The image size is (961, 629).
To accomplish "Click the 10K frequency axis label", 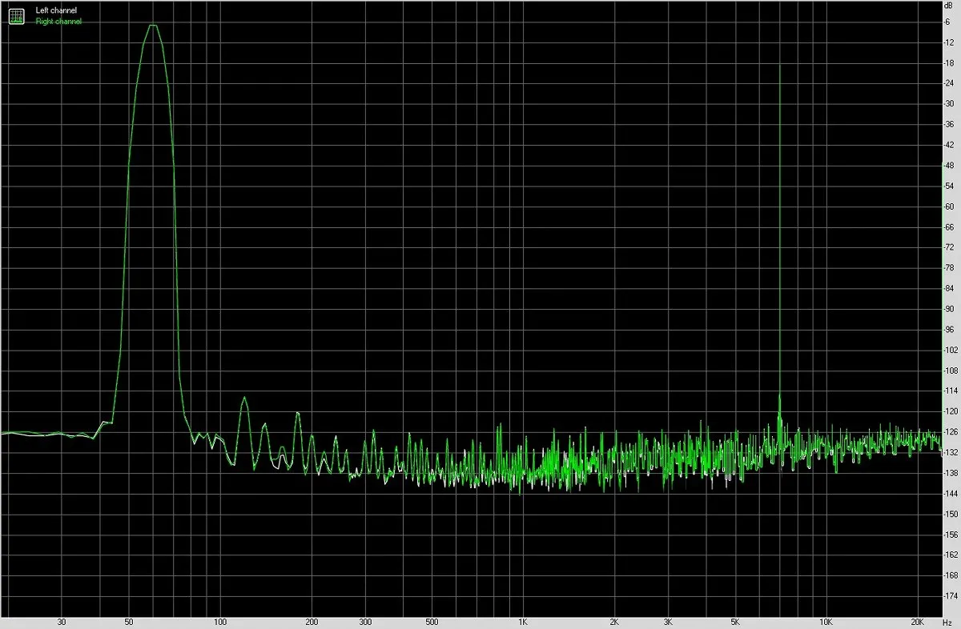I will (826, 622).
